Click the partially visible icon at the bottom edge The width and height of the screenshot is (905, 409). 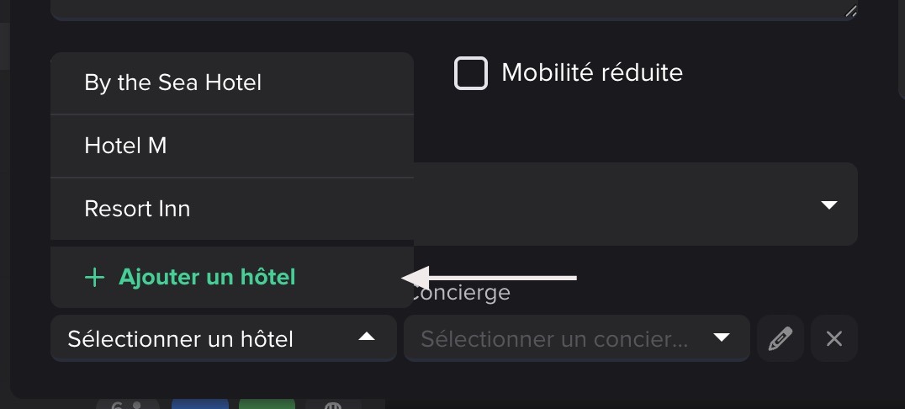point(333,405)
